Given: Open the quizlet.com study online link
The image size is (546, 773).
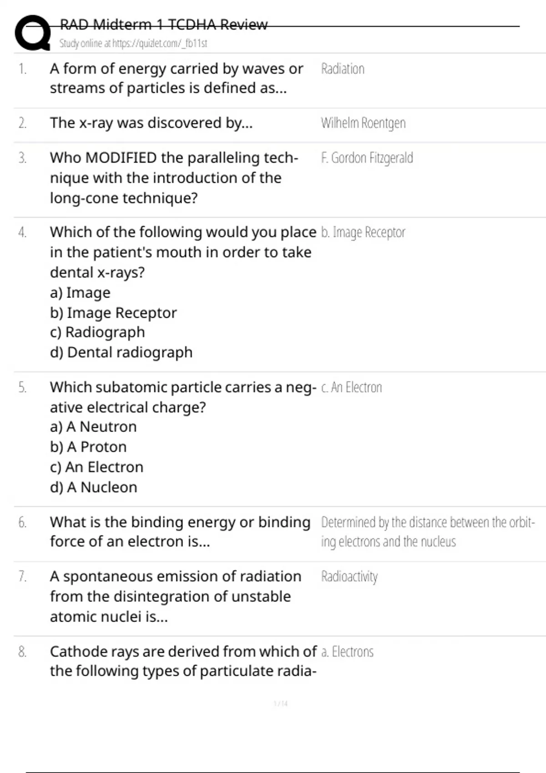Looking at the screenshot, I should click(x=133, y=44).
